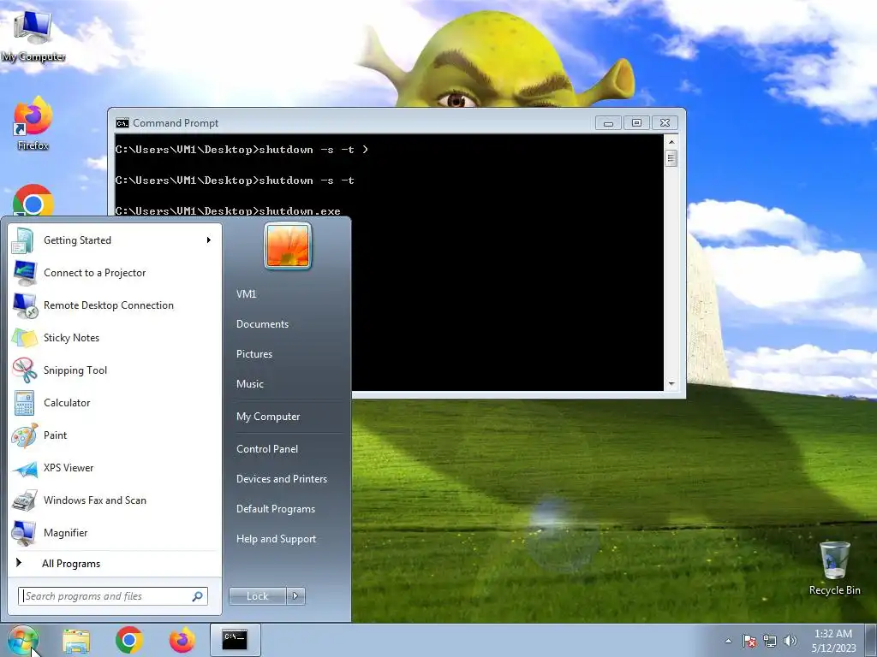Screen dimensions: 877x657
Task: Launch Paint
Action: click(115, 435)
